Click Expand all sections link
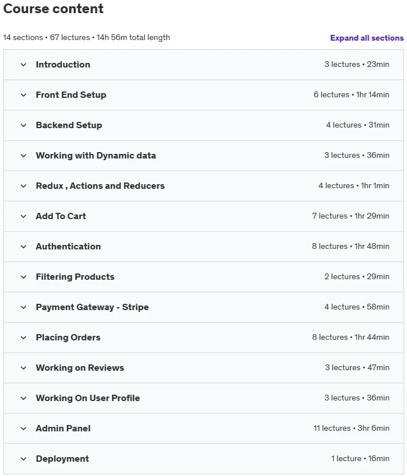Image resolution: width=407 pixels, height=476 pixels. (367, 38)
